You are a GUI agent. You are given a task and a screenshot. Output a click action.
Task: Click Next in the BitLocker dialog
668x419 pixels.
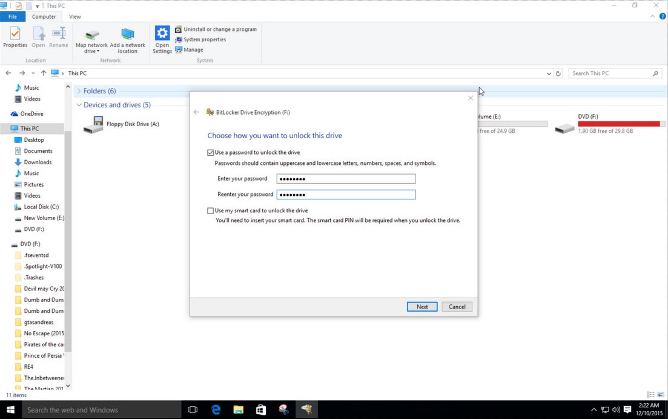coord(422,306)
